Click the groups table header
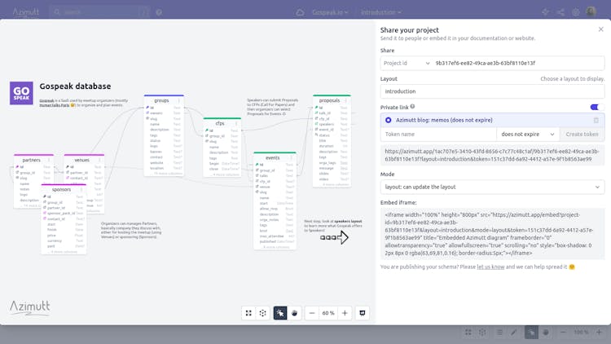This screenshot has width=611, height=344. click(x=164, y=100)
